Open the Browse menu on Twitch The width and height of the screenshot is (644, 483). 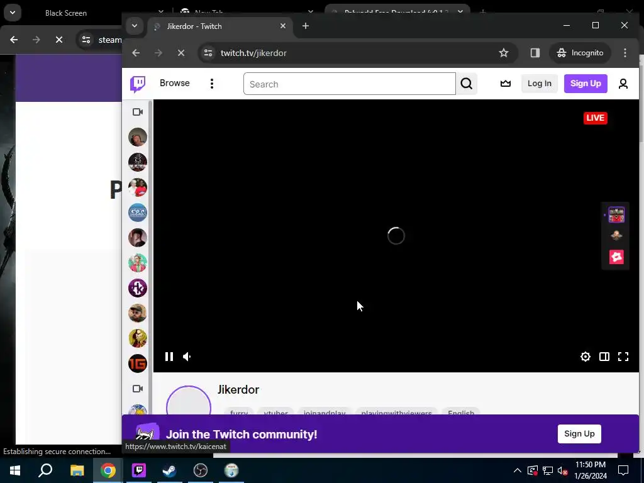click(175, 83)
